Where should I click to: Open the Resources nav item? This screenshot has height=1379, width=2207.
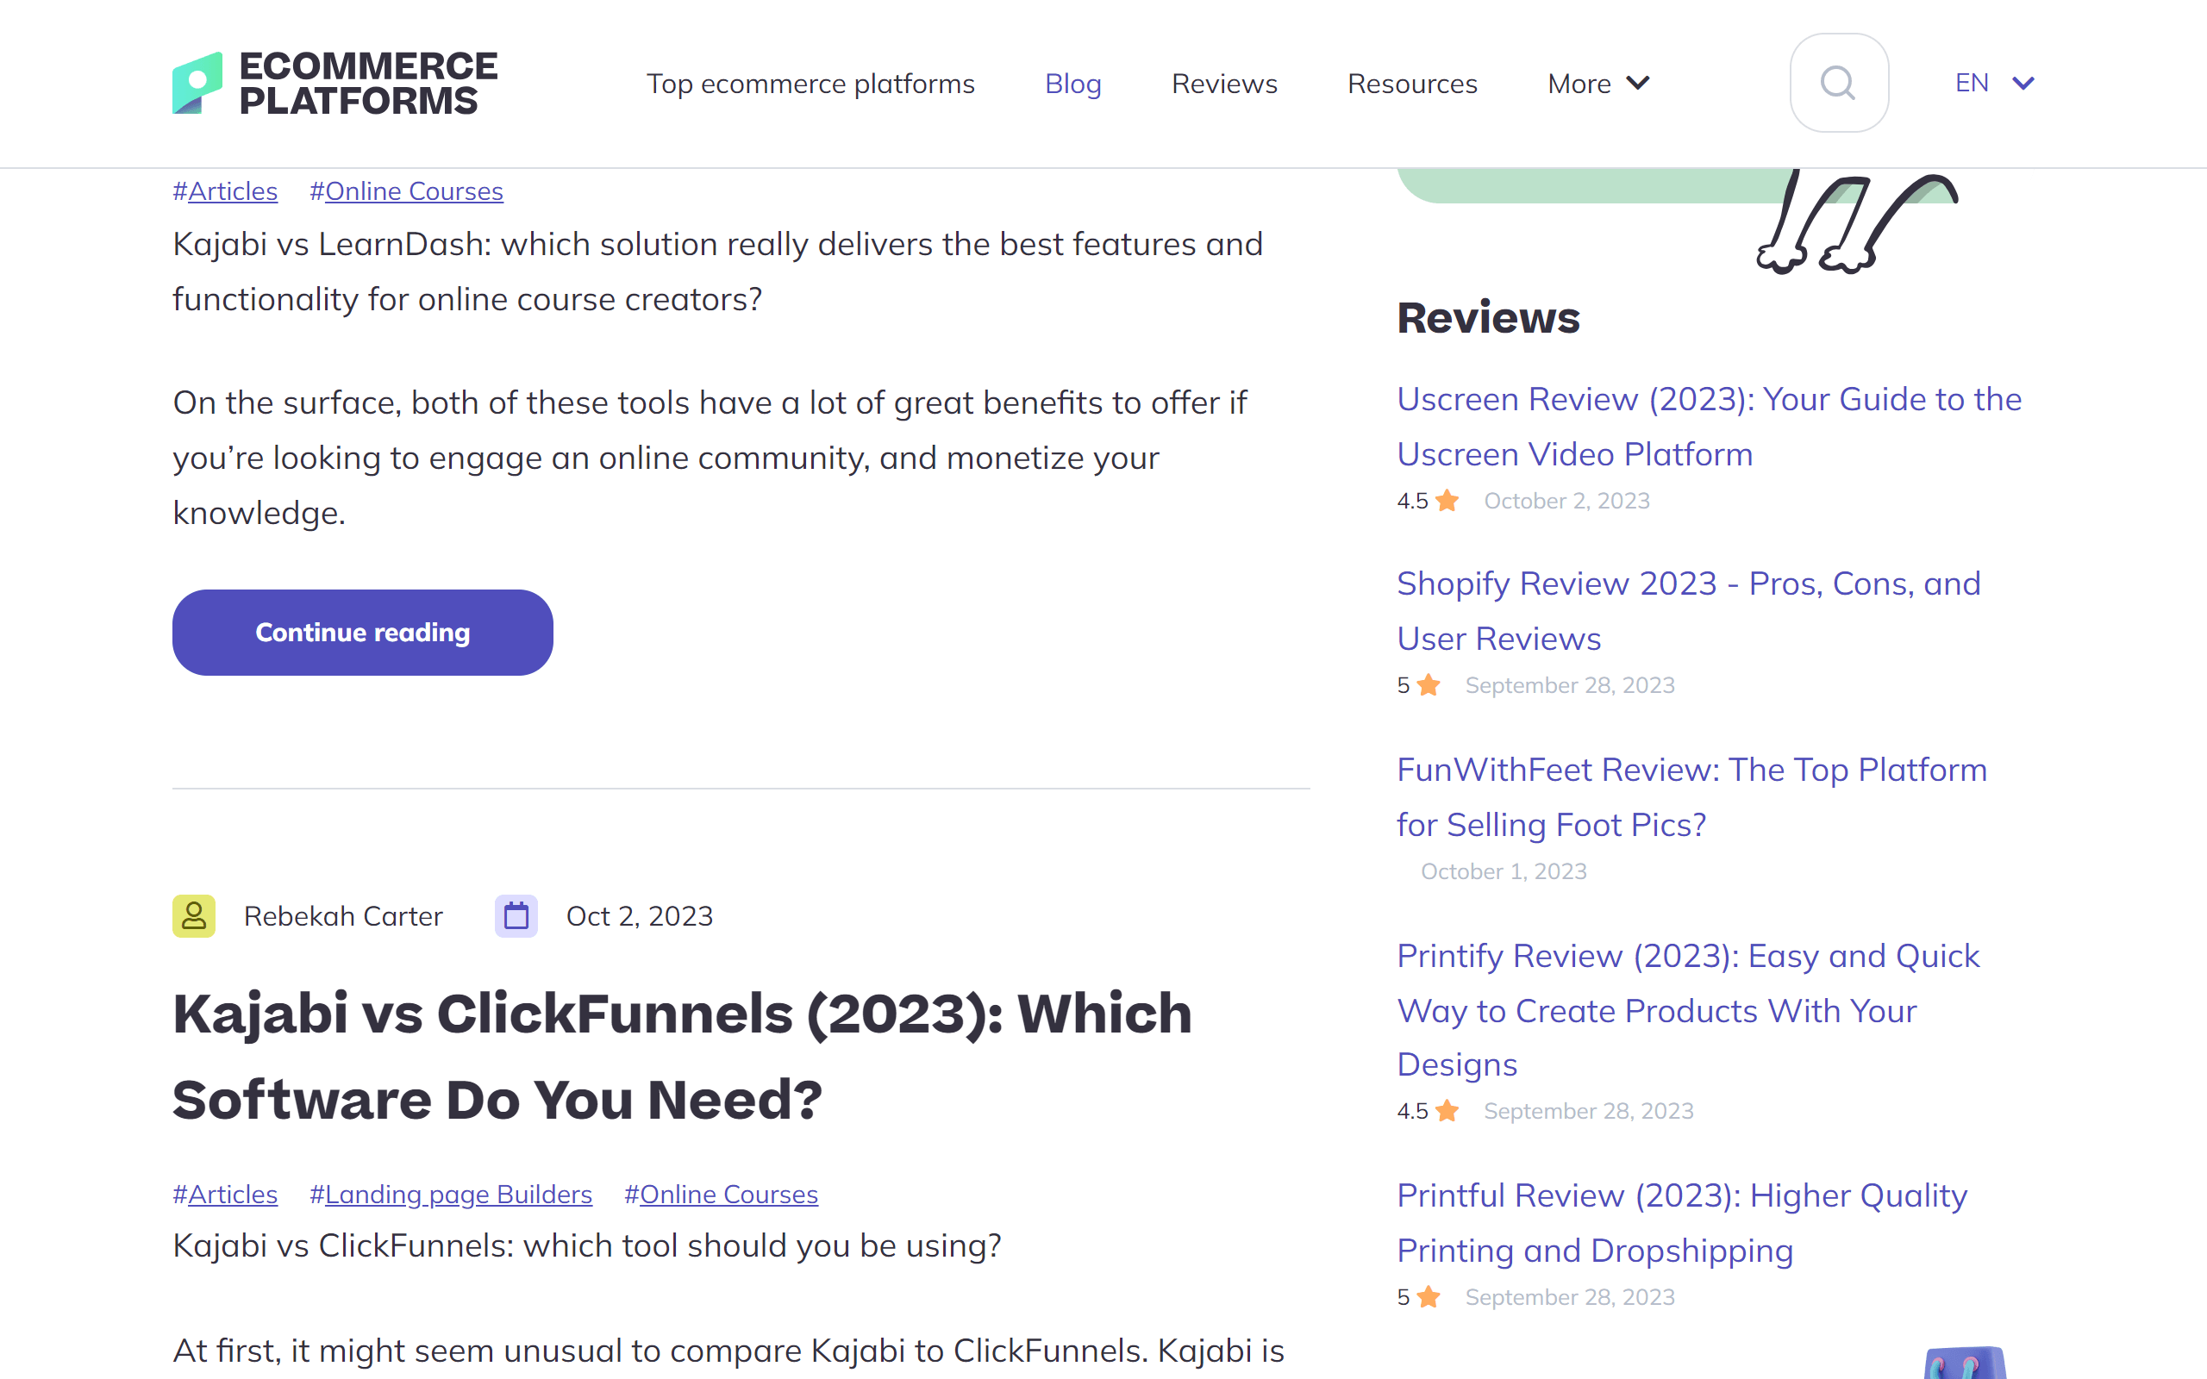click(1413, 83)
